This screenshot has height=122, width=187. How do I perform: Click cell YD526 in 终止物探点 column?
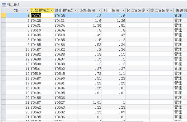click(66, 97)
